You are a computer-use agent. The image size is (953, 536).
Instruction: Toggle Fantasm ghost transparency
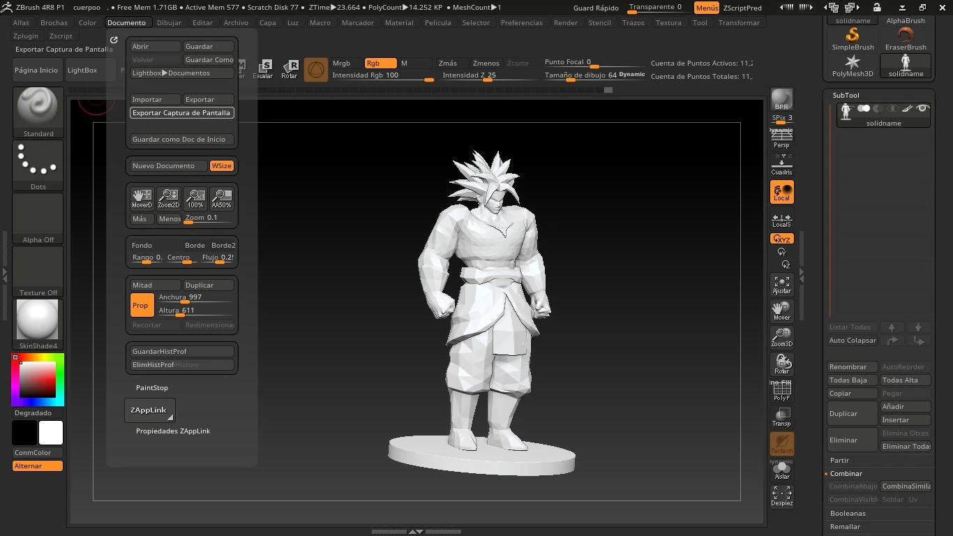click(x=782, y=444)
